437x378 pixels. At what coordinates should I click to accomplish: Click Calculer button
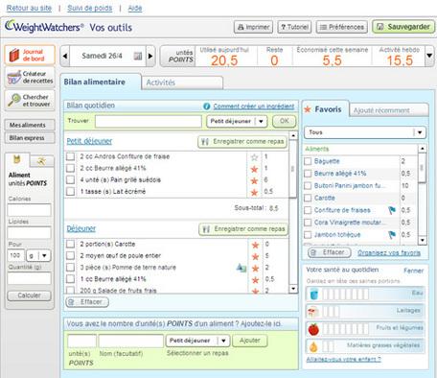coord(29,295)
